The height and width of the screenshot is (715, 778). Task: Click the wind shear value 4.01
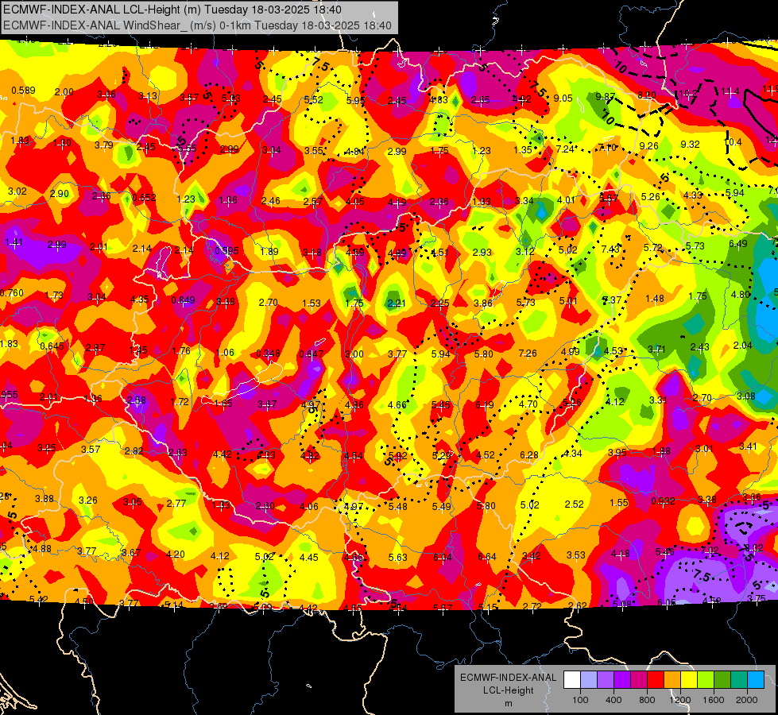coord(566,200)
